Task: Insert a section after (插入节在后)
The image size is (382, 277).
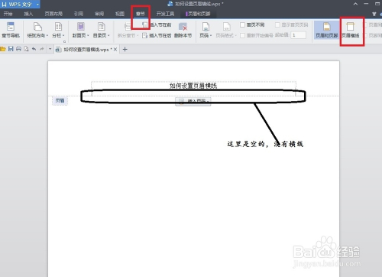Action: [157, 35]
